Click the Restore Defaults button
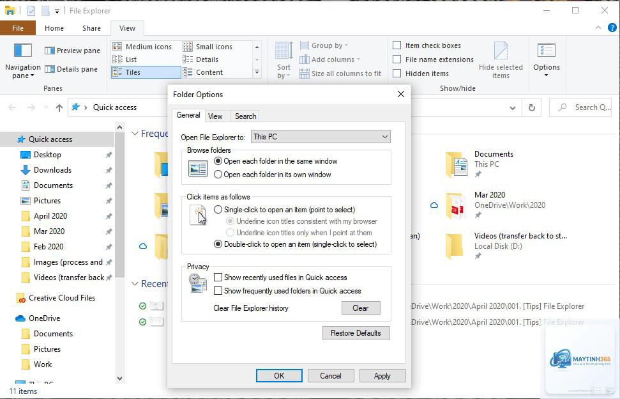This screenshot has height=399, width=620. [x=356, y=333]
